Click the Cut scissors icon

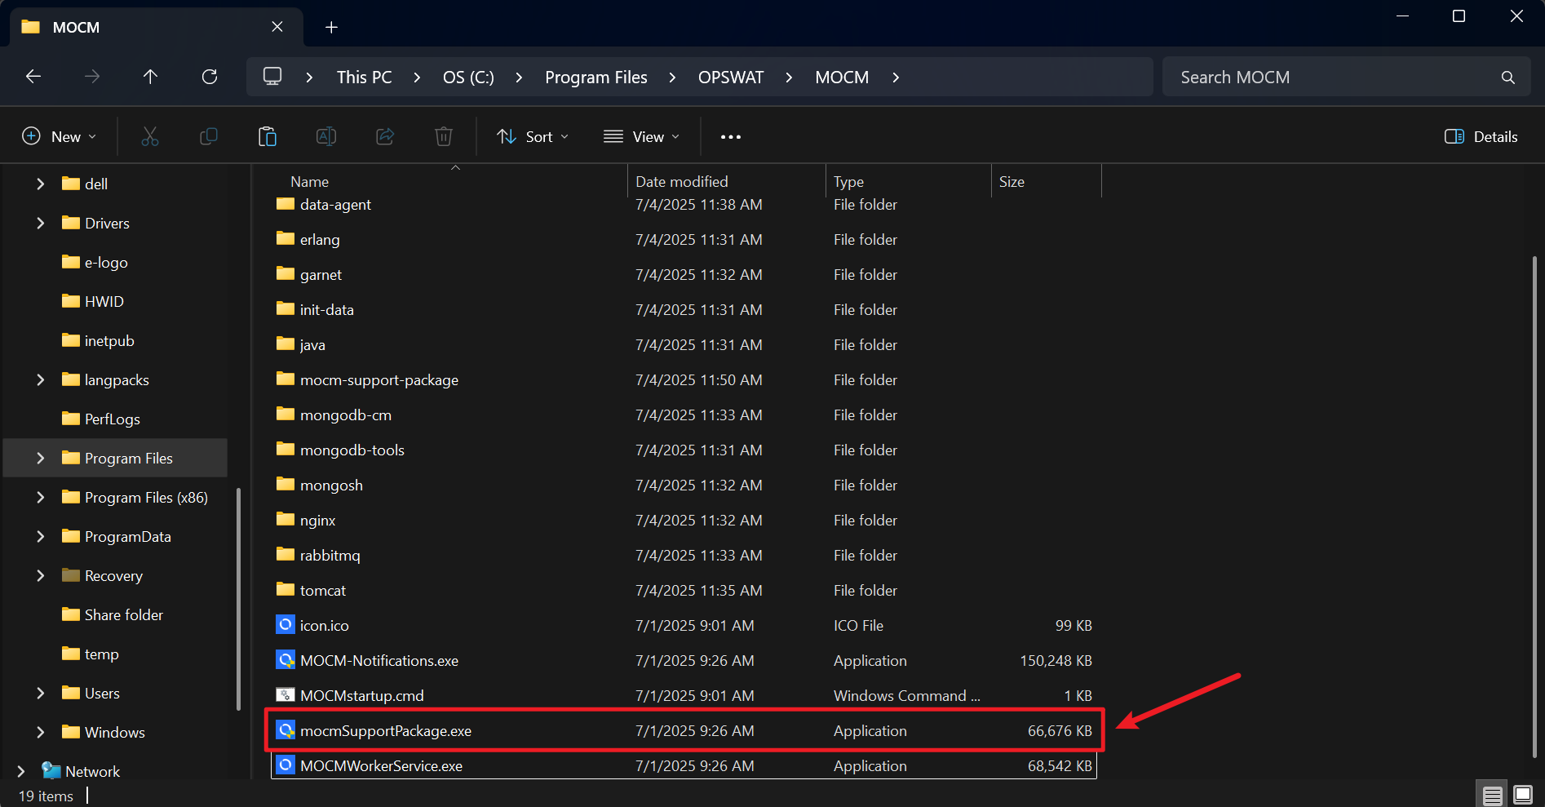(150, 136)
